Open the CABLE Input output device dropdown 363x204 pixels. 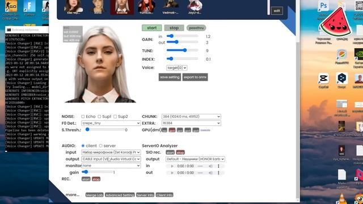111,159
